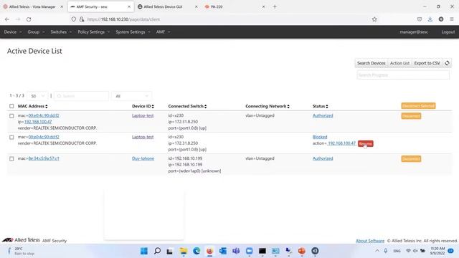Click the microphone tray icon

tap(386, 251)
